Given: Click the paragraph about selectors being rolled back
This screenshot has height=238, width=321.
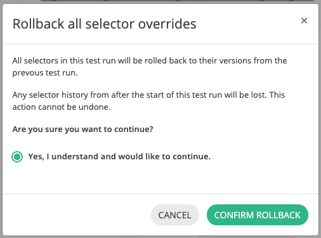Looking at the screenshot, I should click(150, 67).
